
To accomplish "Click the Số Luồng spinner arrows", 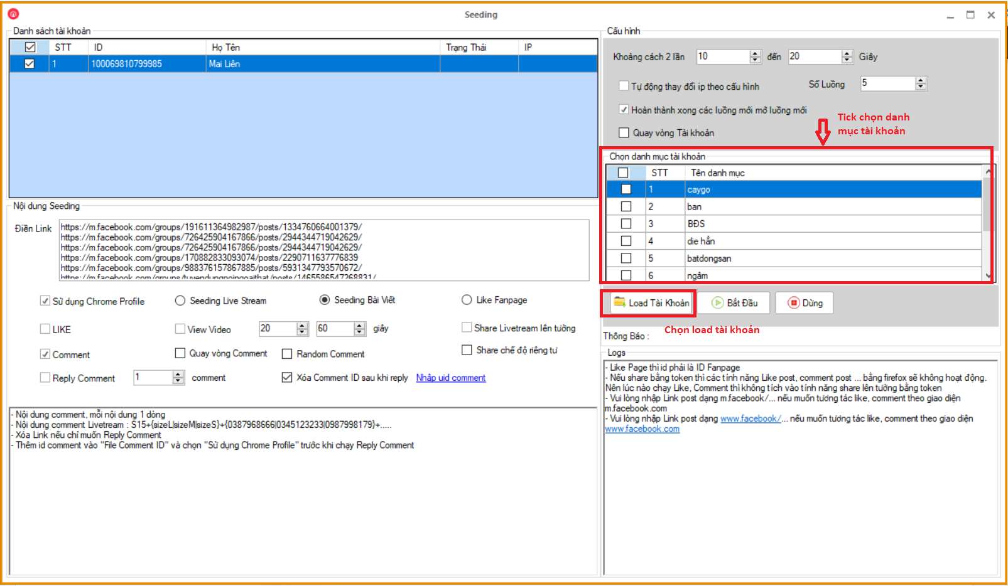I will point(921,83).
